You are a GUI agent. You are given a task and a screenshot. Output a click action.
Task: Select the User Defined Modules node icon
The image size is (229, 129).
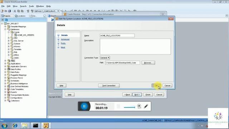(9, 86)
